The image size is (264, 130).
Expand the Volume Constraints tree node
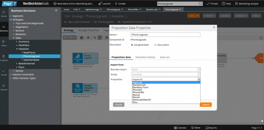click(11, 75)
